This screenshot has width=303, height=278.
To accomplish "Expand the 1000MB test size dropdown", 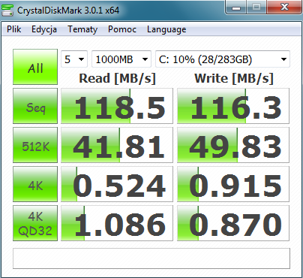I will tap(121, 59).
